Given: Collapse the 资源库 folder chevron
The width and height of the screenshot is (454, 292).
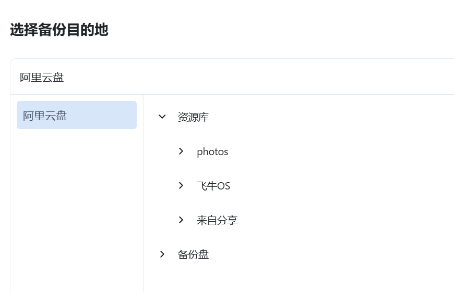Looking at the screenshot, I should [x=162, y=117].
